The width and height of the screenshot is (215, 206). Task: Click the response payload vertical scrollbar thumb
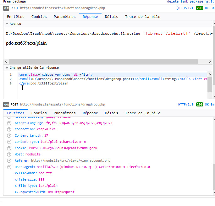210,84
